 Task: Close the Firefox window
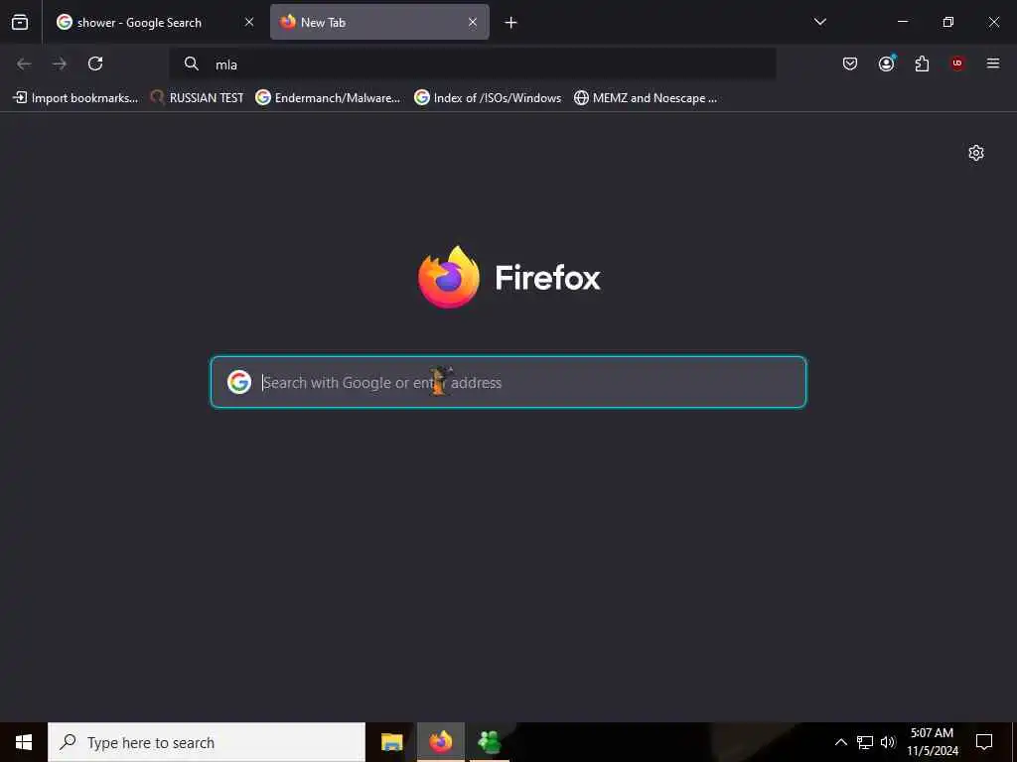(x=993, y=22)
